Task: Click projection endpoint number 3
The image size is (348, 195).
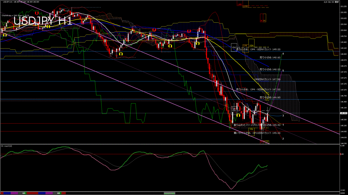Action: [x=283, y=115]
